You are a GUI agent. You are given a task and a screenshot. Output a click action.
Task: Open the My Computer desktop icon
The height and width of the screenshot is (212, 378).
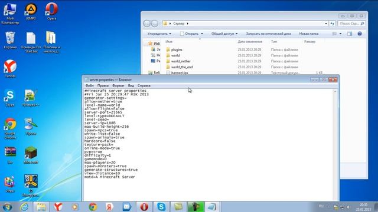pos(10,14)
